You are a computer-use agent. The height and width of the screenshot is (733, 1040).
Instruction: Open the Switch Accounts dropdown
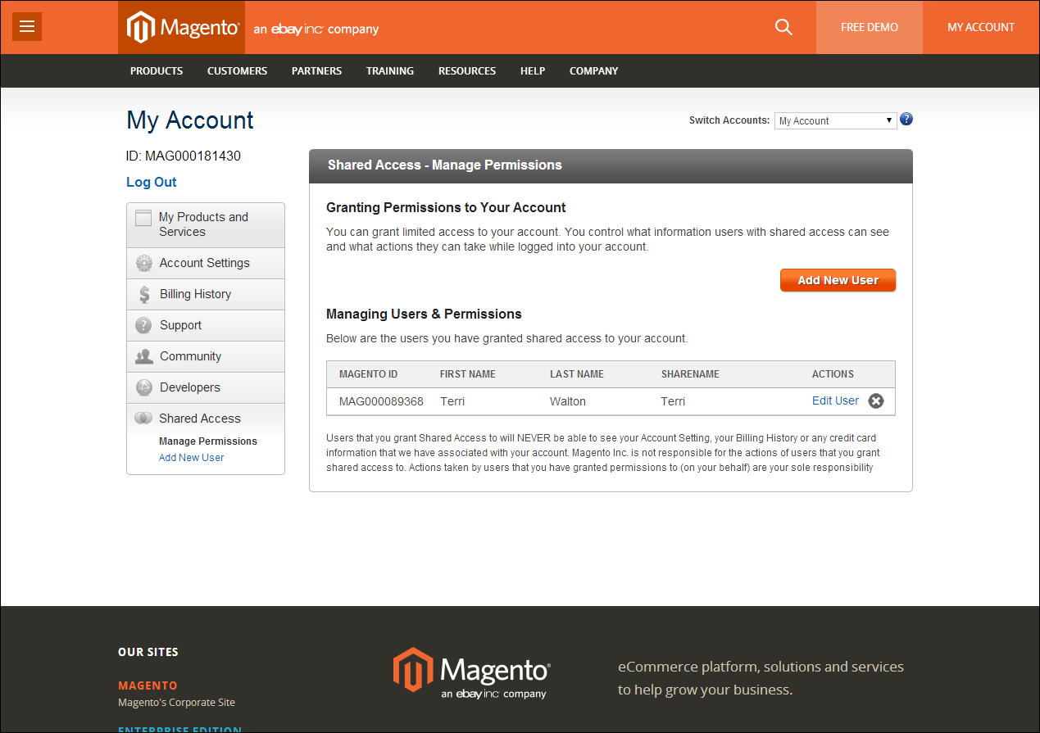tap(835, 120)
